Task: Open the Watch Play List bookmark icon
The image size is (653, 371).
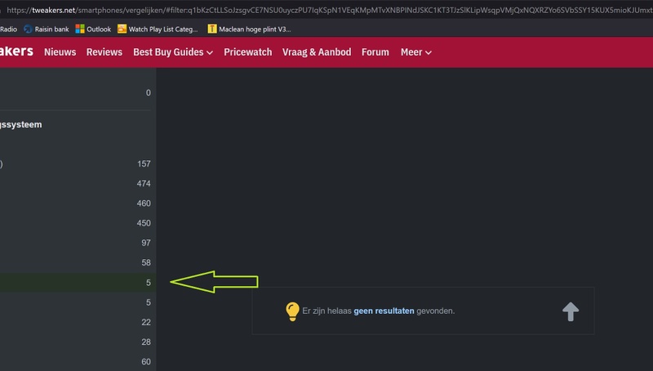Action: click(122, 29)
